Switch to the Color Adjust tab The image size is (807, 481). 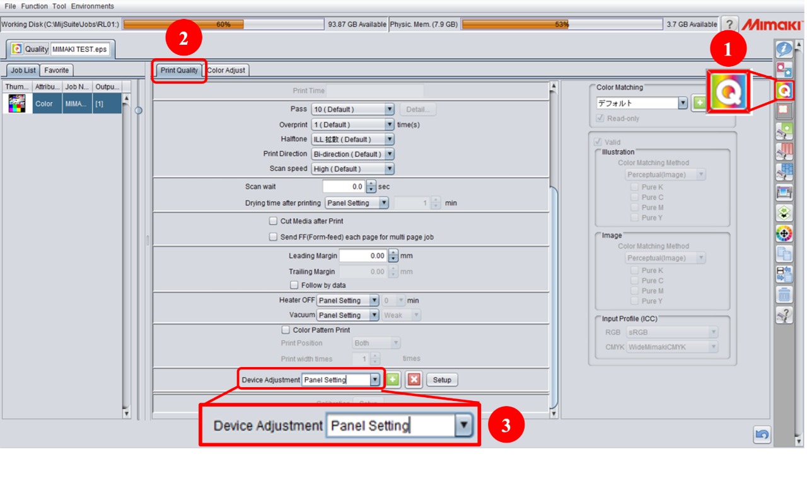[x=226, y=70]
